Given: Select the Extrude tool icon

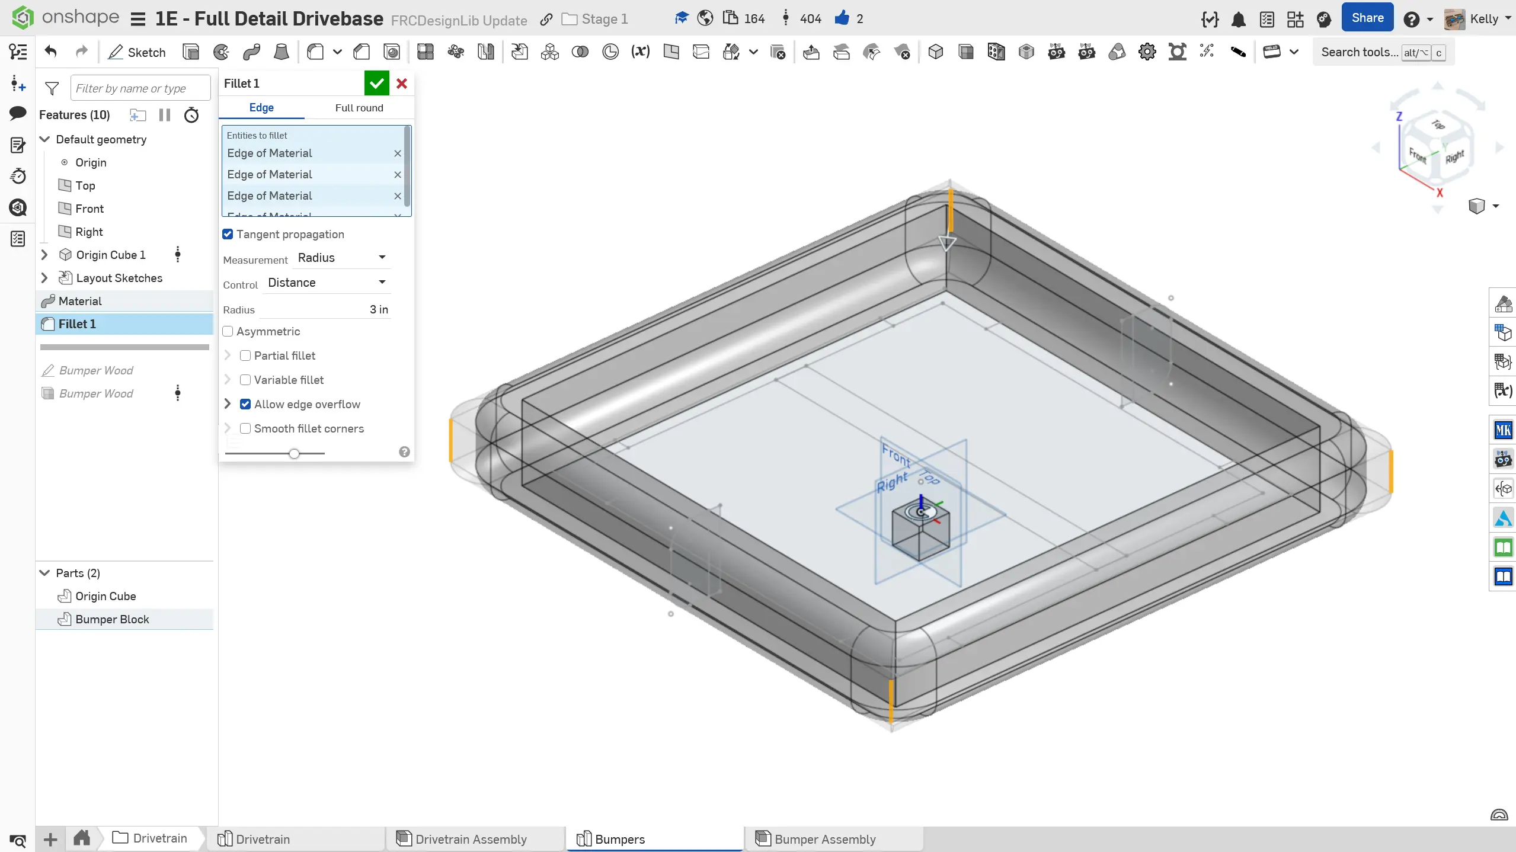Looking at the screenshot, I should point(191,52).
